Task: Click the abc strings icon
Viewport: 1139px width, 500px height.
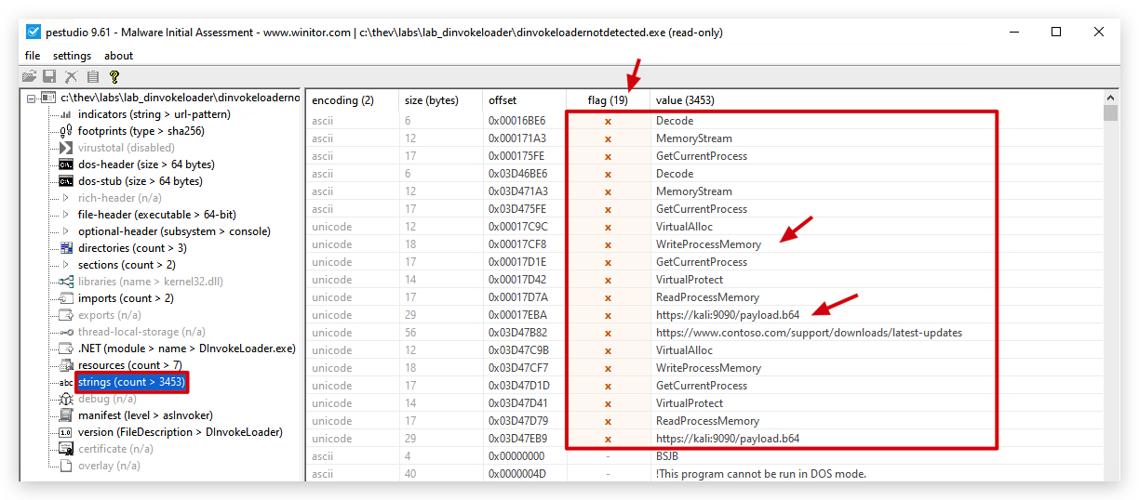Action: pyautogui.click(x=66, y=382)
